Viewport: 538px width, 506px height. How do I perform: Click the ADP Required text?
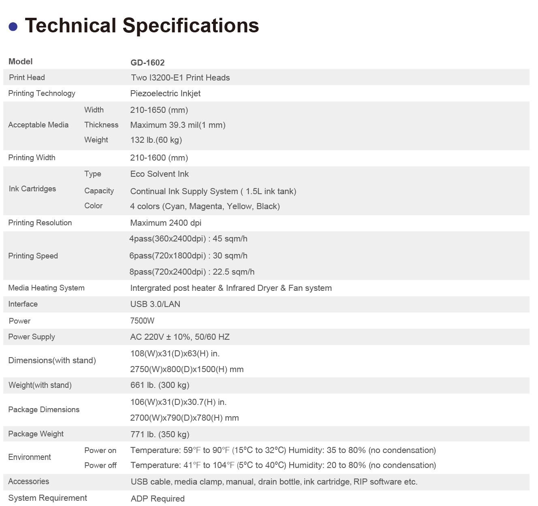(x=158, y=499)
